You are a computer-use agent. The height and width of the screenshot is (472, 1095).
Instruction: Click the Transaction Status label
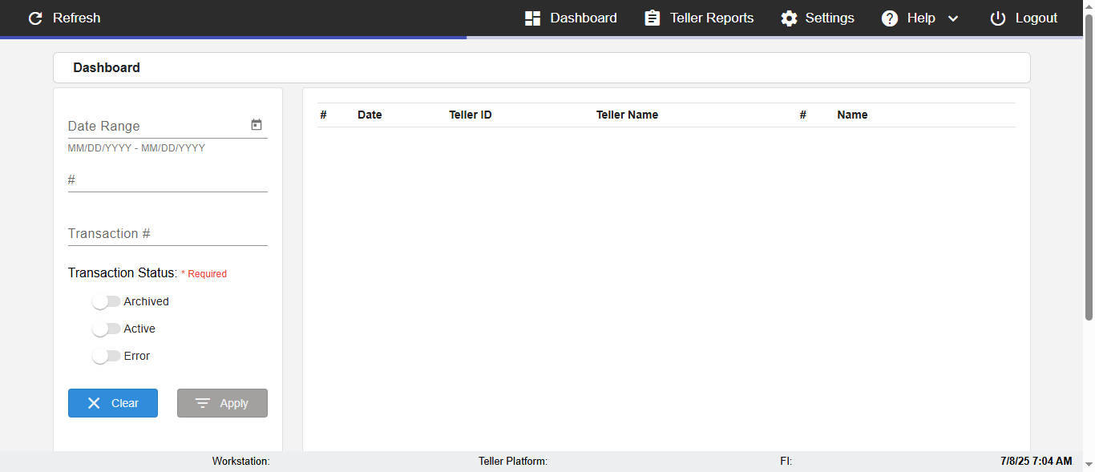tap(123, 272)
